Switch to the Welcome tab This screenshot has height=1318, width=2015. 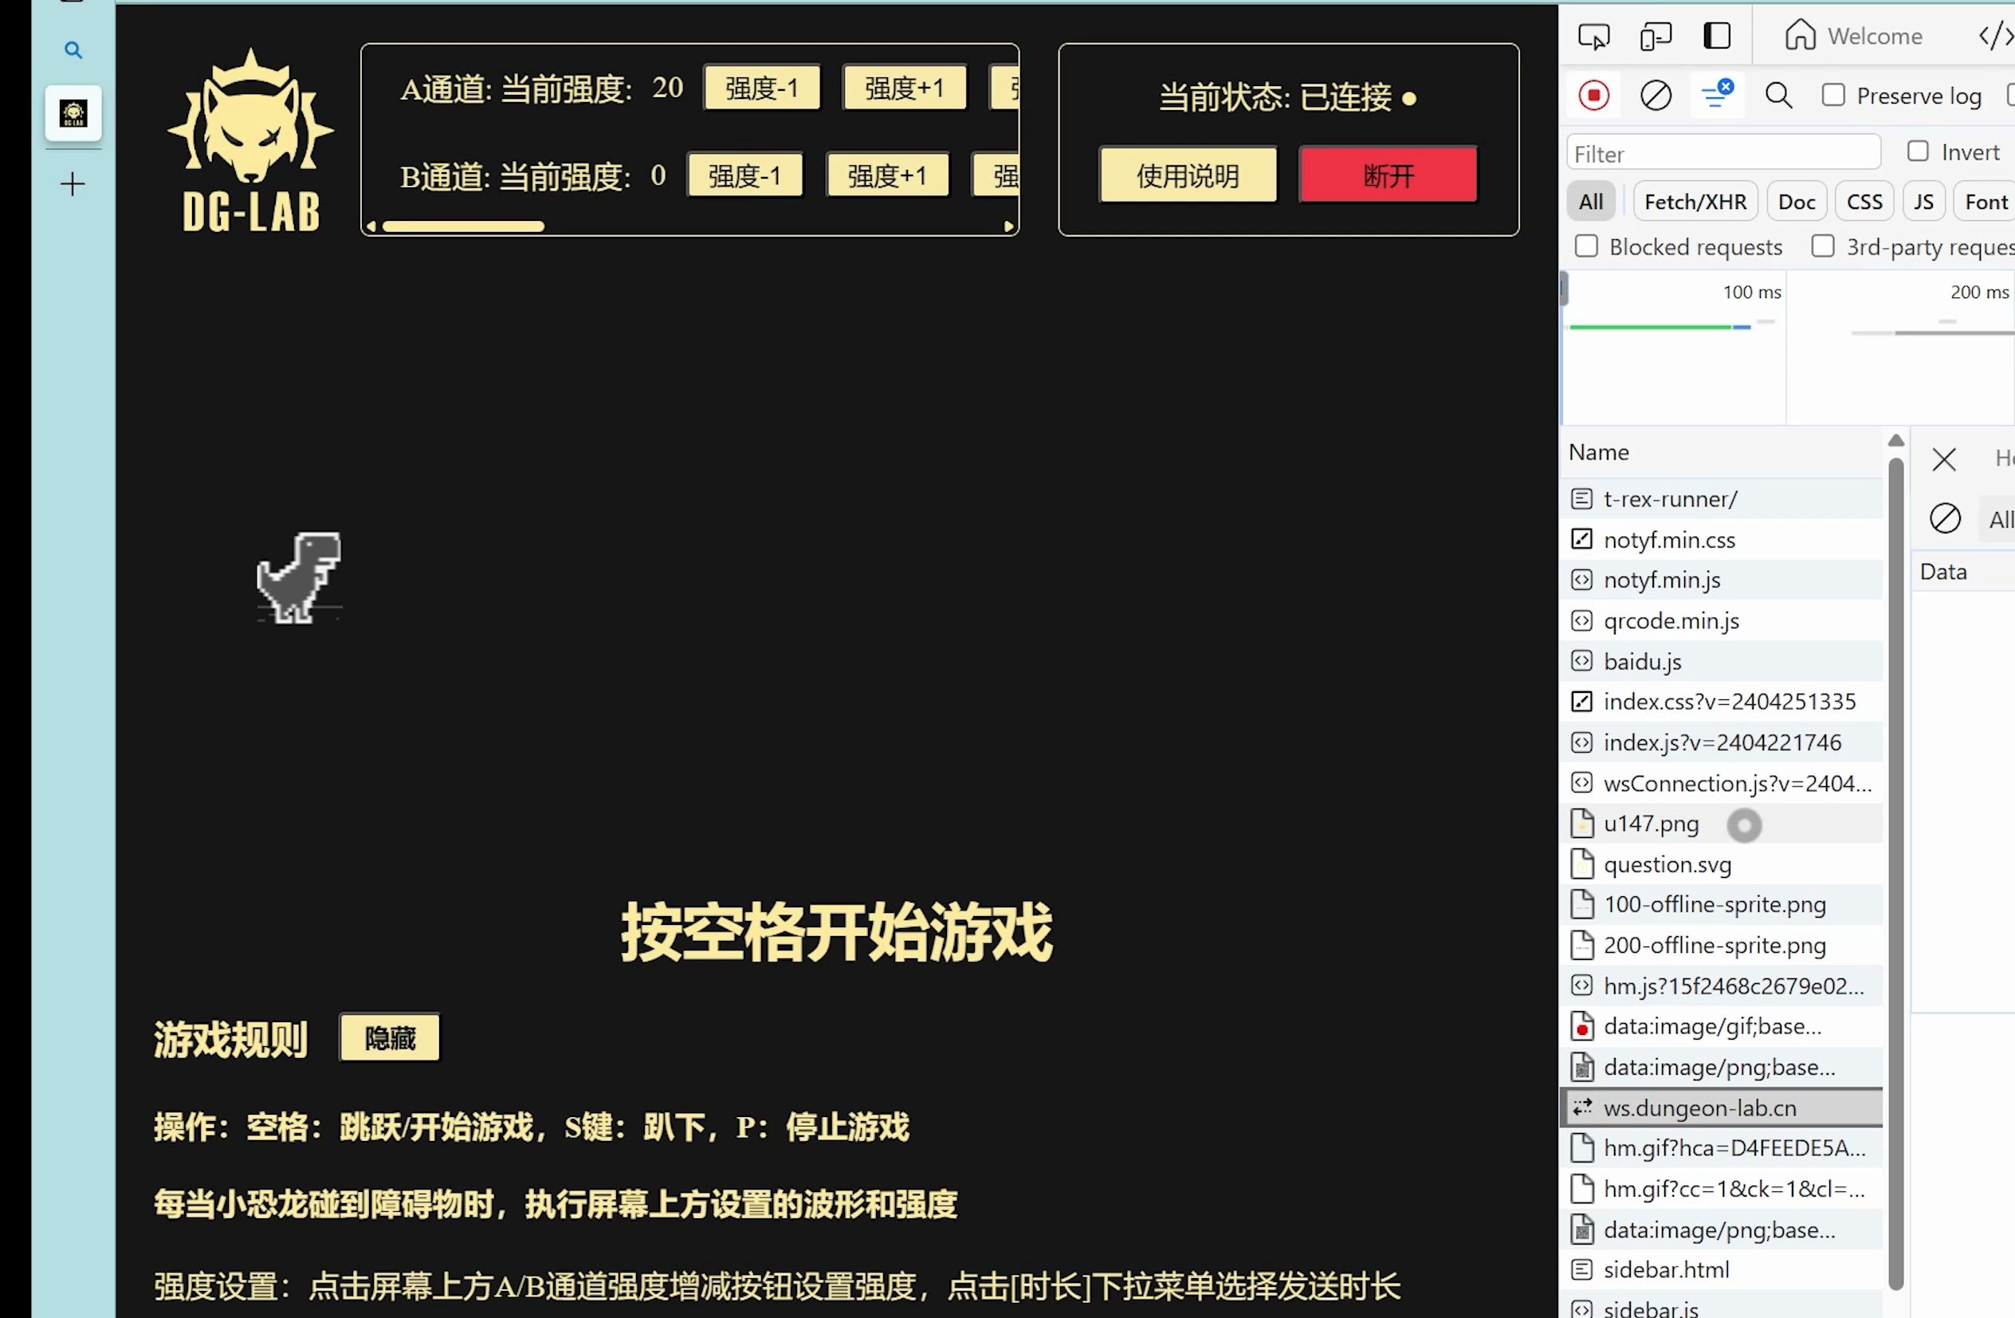pyautogui.click(x=1853, y=37)
